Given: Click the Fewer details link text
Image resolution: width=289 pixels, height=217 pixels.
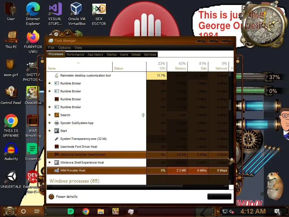Looking at the screenshot, I should [x=67, y=197].
